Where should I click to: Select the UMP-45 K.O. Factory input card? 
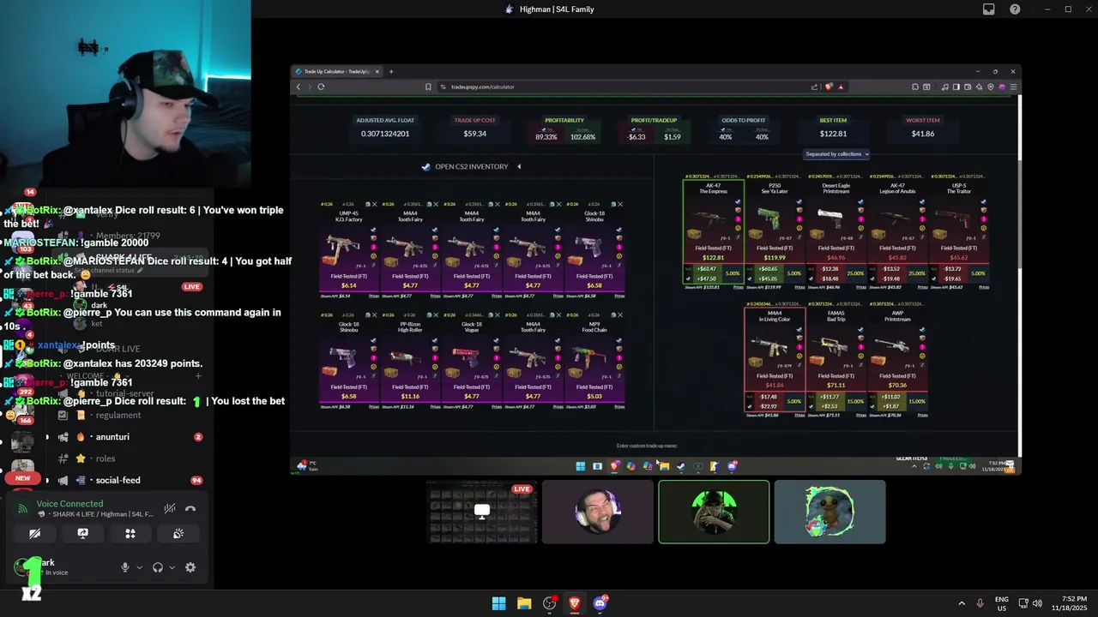point(349,250)
